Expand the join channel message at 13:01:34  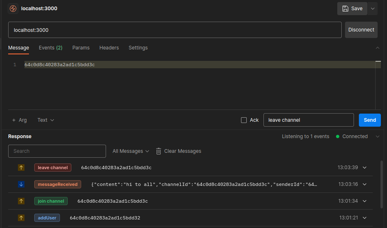(365, 201)
